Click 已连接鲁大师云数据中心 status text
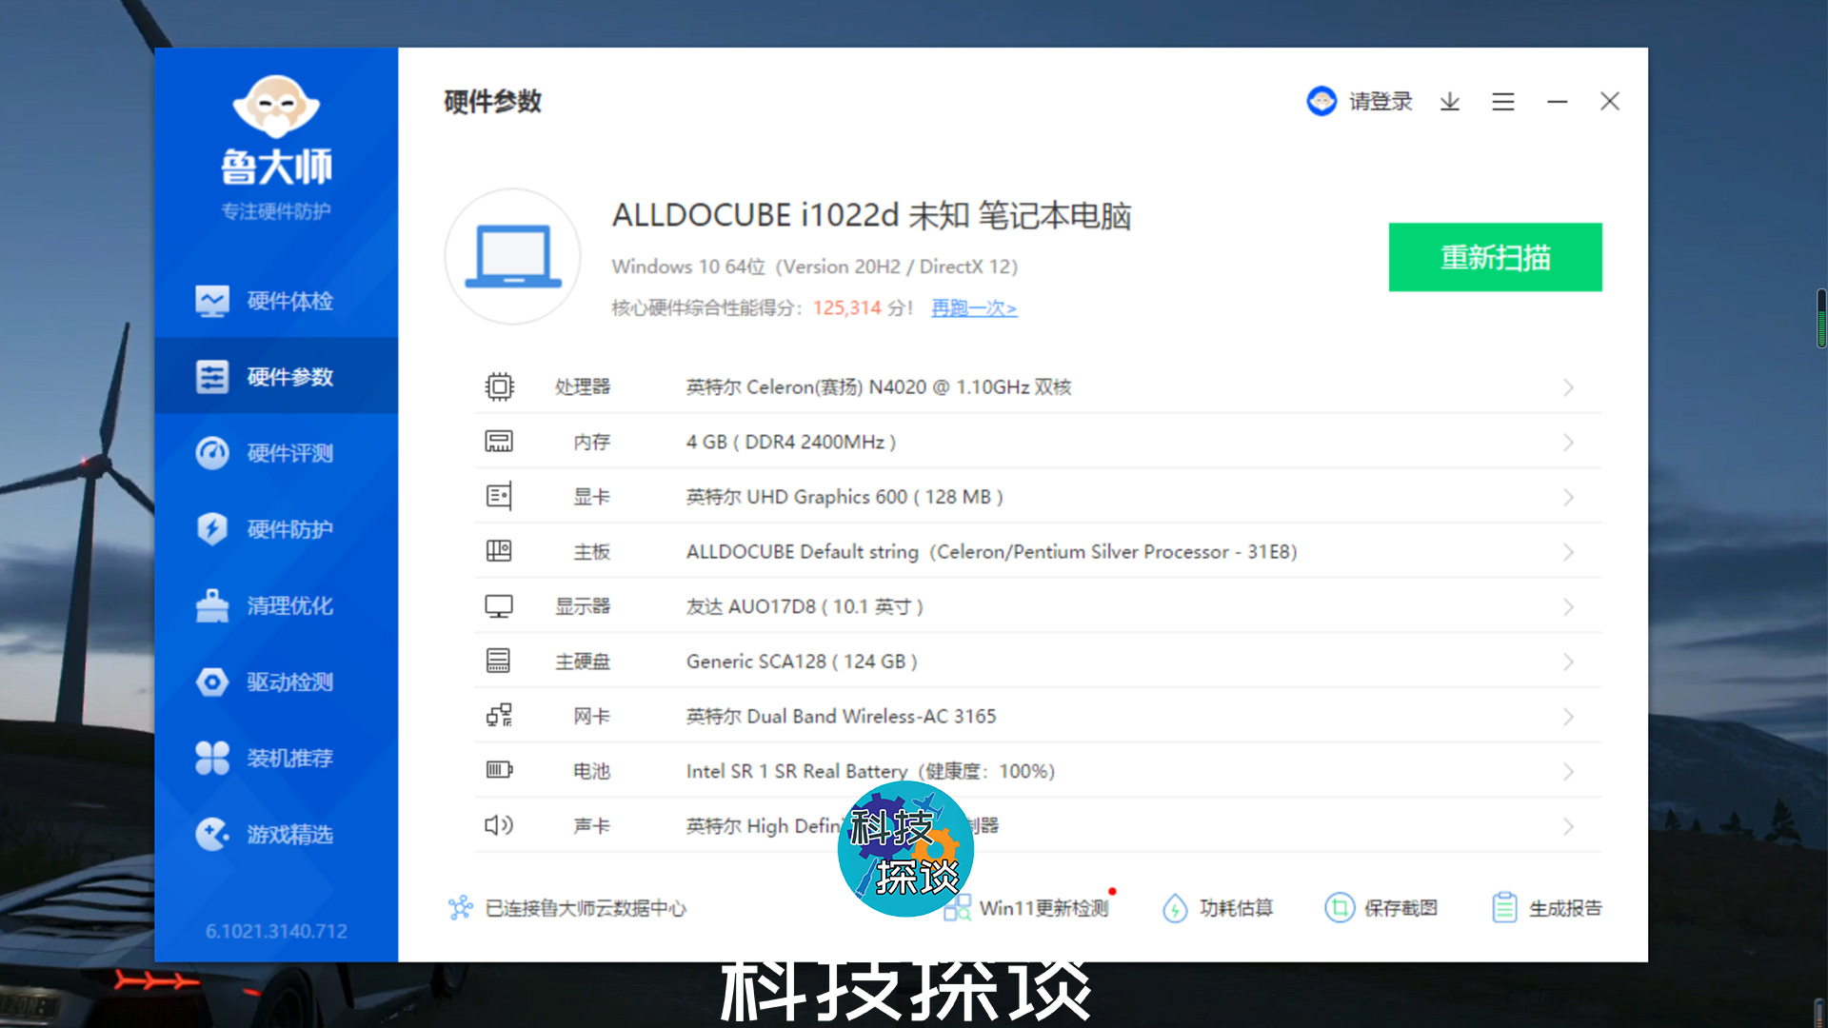This screenshot has height=1028, width=1828. pyautogui.click(x=586, y=908)
